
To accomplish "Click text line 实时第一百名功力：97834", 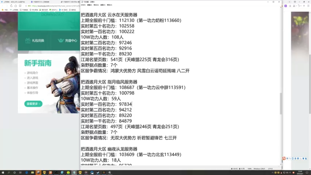I will [106, 104].
